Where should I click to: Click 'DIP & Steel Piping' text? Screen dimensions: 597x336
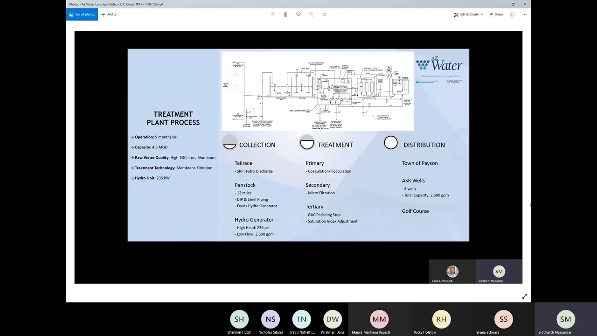point(251,199)
